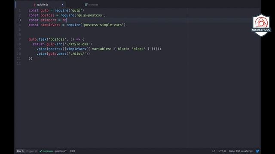Select File 0 linter scope in status bar
275x154 pixels.
point(20,151)
